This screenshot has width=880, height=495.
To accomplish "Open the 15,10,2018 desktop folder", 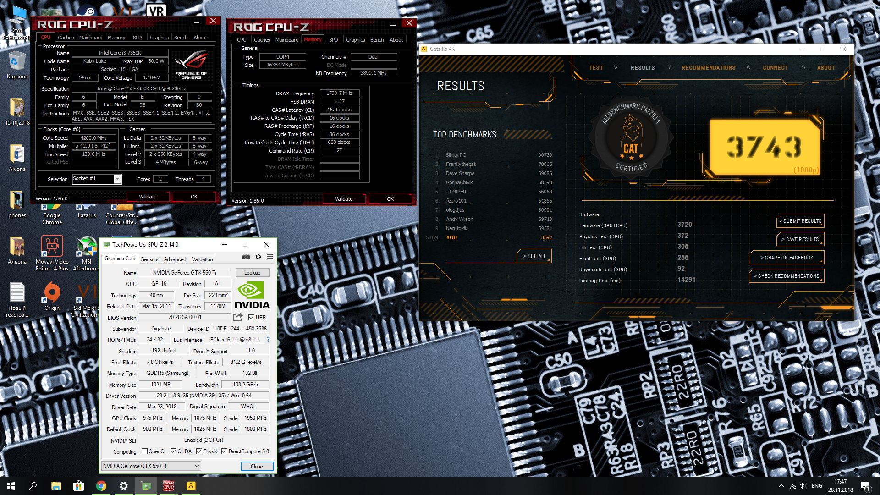I will click(x=17, y=111).
